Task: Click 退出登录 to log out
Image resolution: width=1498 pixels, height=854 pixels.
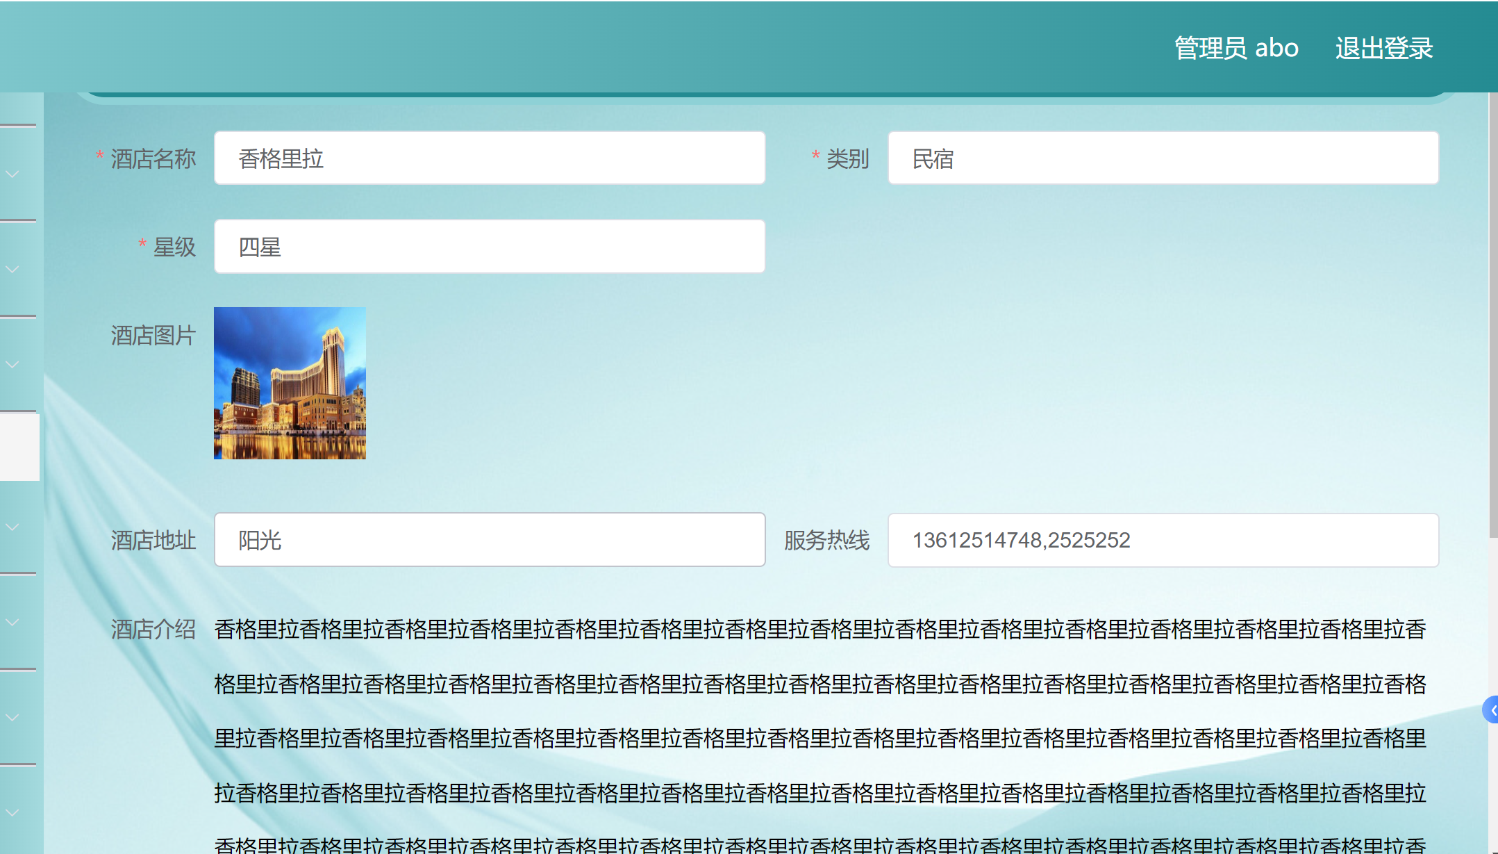Action: [x=1383, y=48]
